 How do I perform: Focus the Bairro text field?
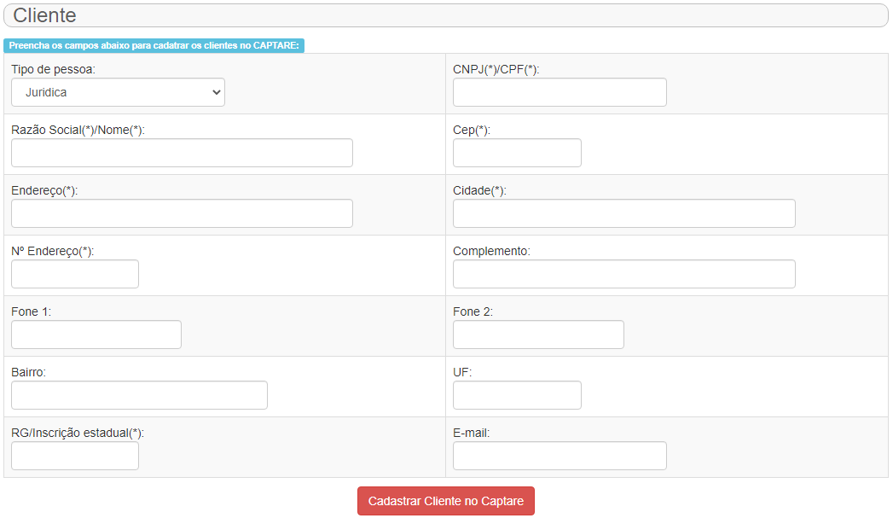(x=140, y=395)
